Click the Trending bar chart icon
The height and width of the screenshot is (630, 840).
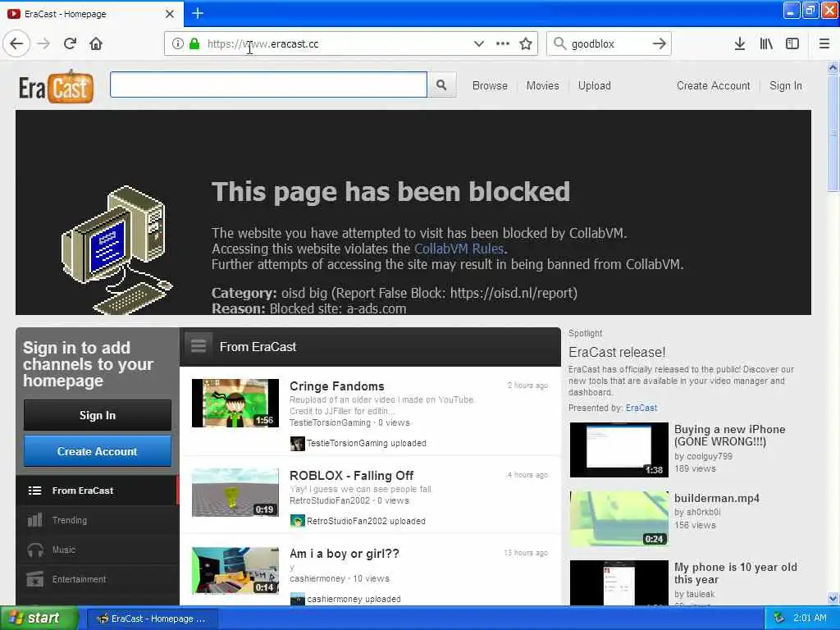pos(34,519)
